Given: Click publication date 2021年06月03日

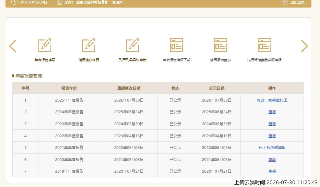Looking at the screenshot, I should (217, 160).
